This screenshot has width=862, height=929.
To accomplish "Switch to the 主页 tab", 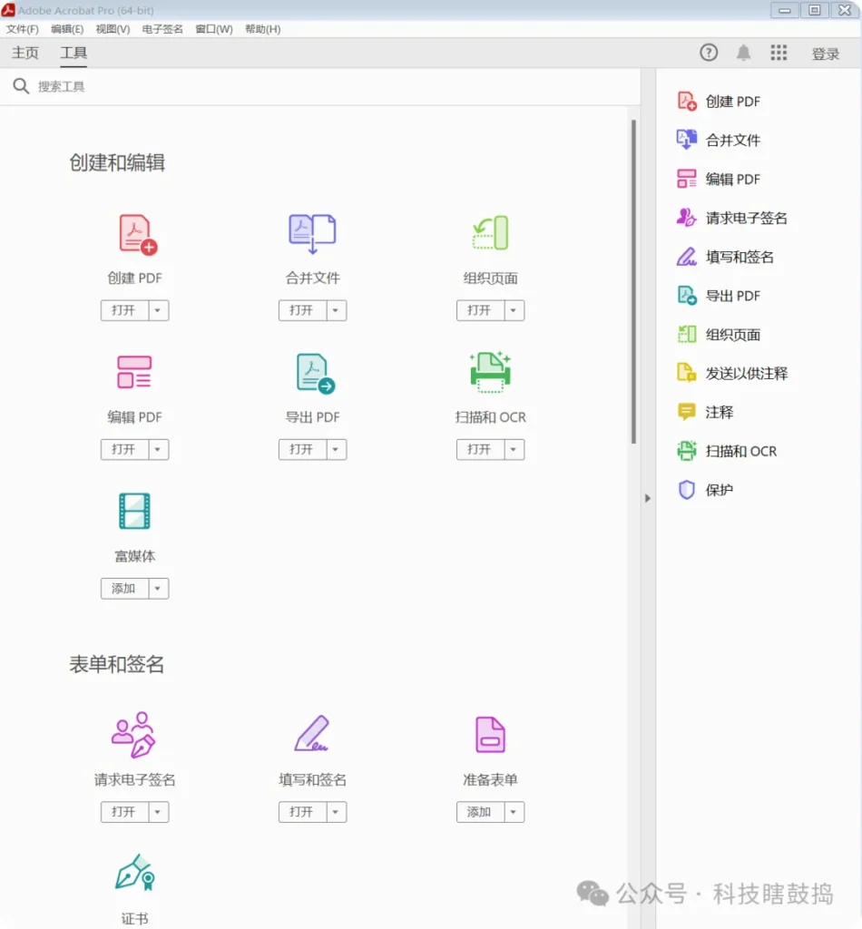I will [24, 53].
